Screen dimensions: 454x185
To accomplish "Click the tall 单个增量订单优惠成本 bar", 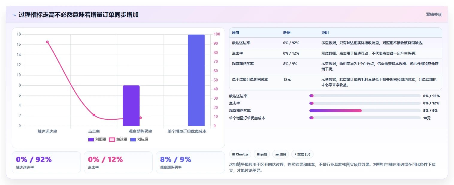I will [196, 80].
